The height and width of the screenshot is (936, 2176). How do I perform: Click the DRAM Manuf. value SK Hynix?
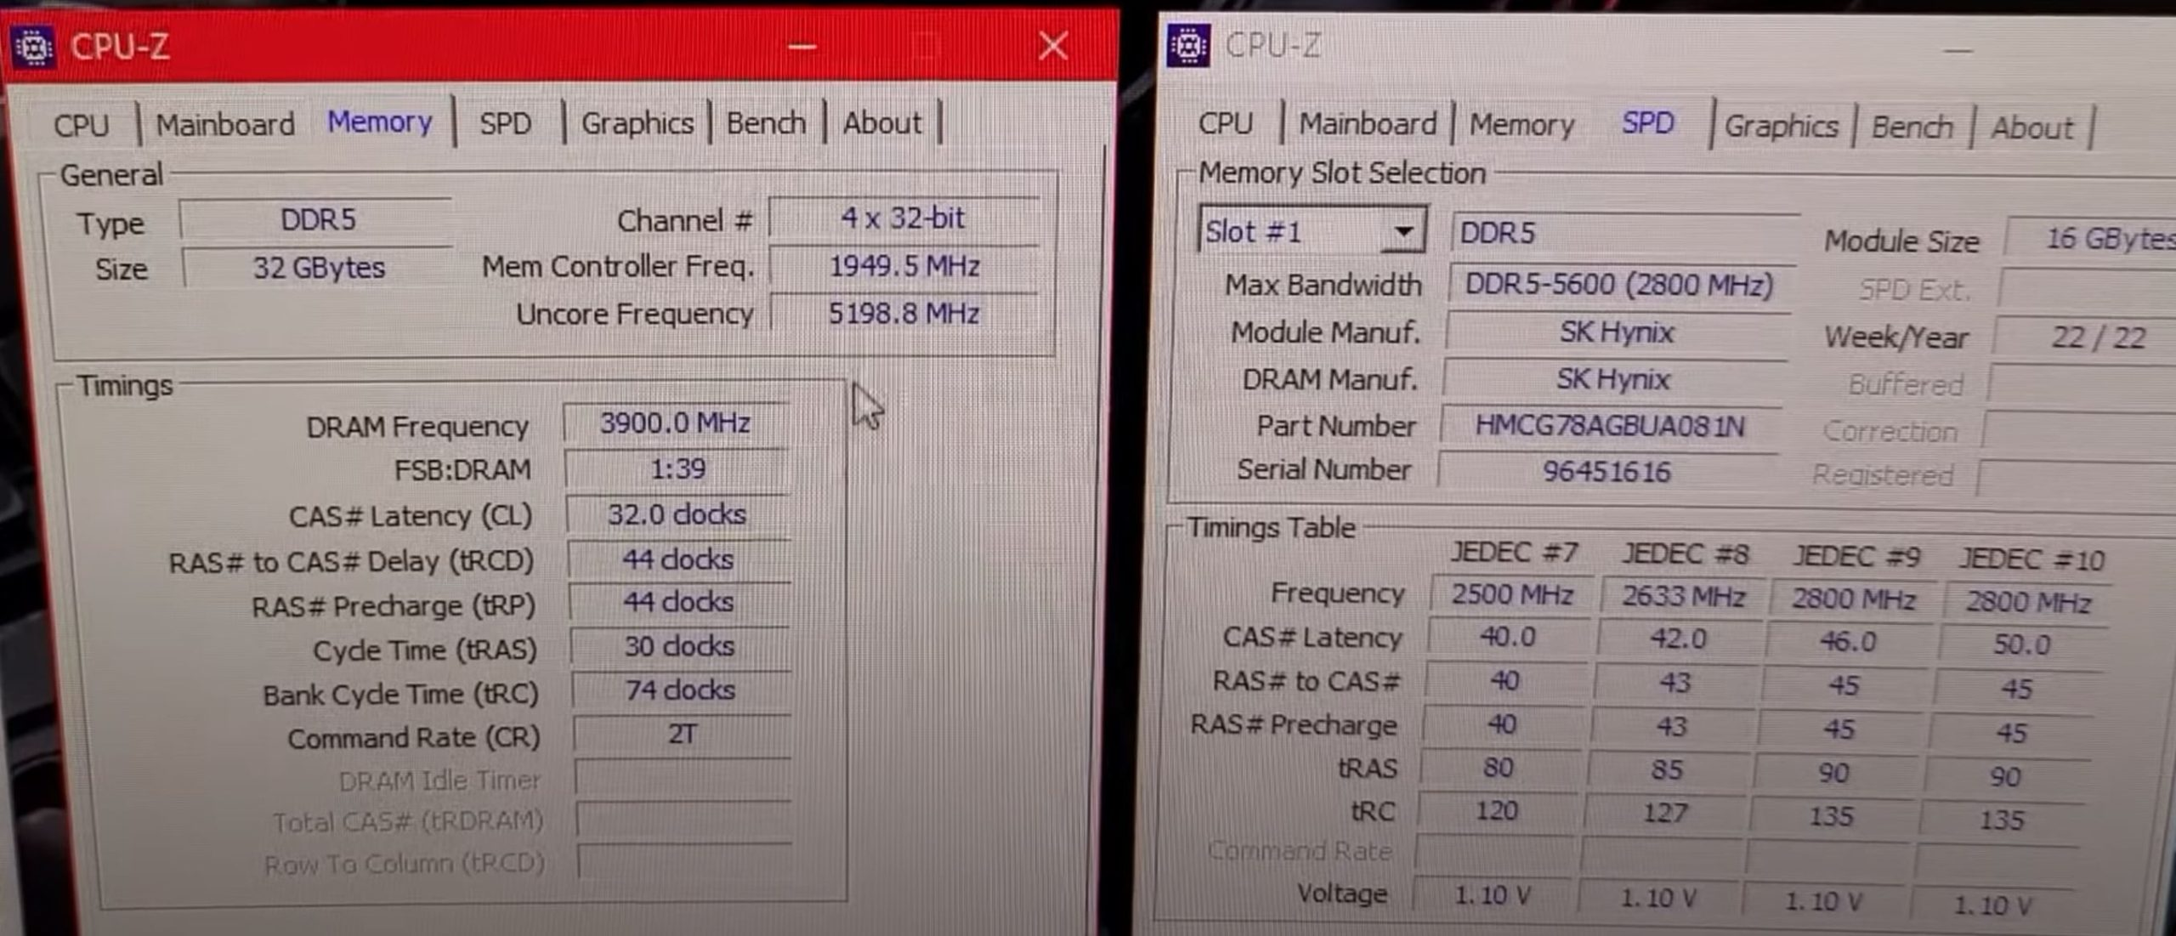(1613, 379)
